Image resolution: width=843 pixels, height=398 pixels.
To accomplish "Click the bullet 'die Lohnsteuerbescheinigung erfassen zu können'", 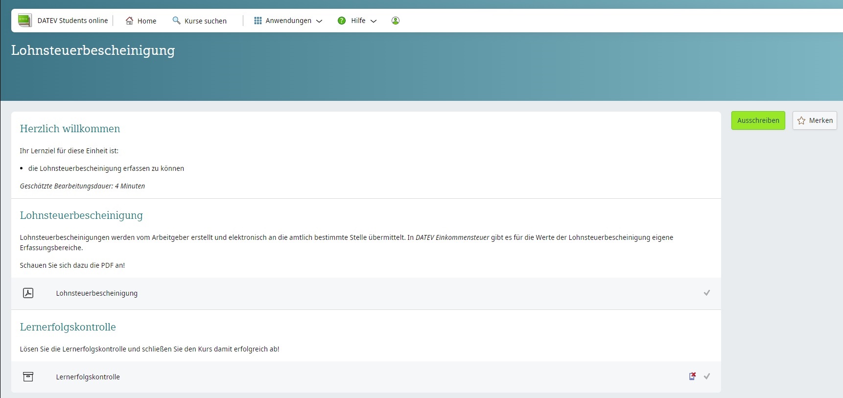I will coord(106,168).
